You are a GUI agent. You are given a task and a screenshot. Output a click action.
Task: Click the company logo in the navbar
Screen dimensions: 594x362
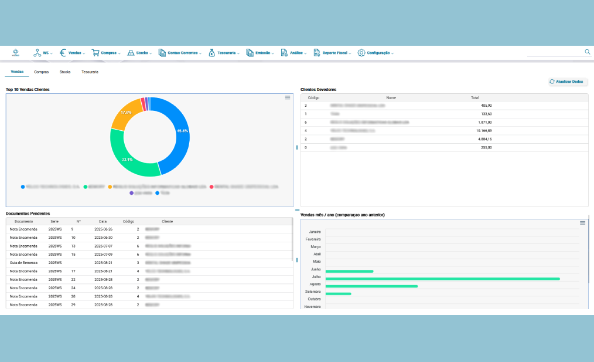point(15,53)
